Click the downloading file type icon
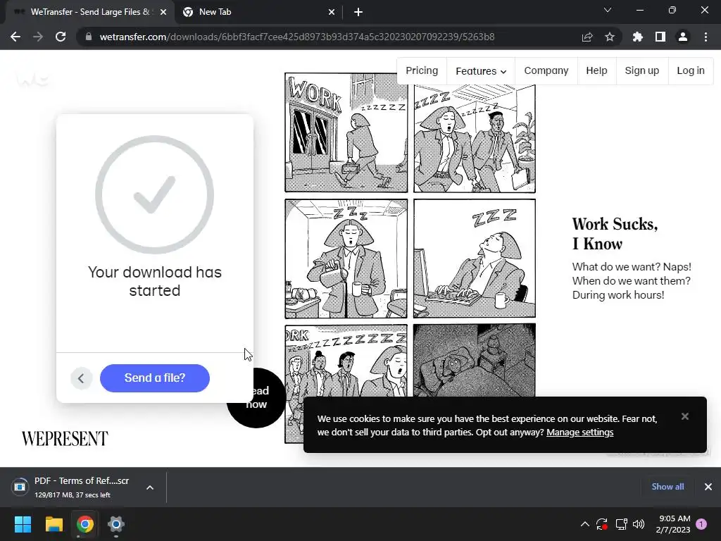This screenshot has width=721, height=541. pyautogui.click(x=20, y=487)
